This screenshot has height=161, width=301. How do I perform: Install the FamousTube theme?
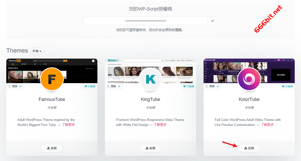(52, 148)
